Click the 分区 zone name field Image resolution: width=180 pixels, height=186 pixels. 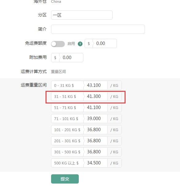(x=82, y=15)
